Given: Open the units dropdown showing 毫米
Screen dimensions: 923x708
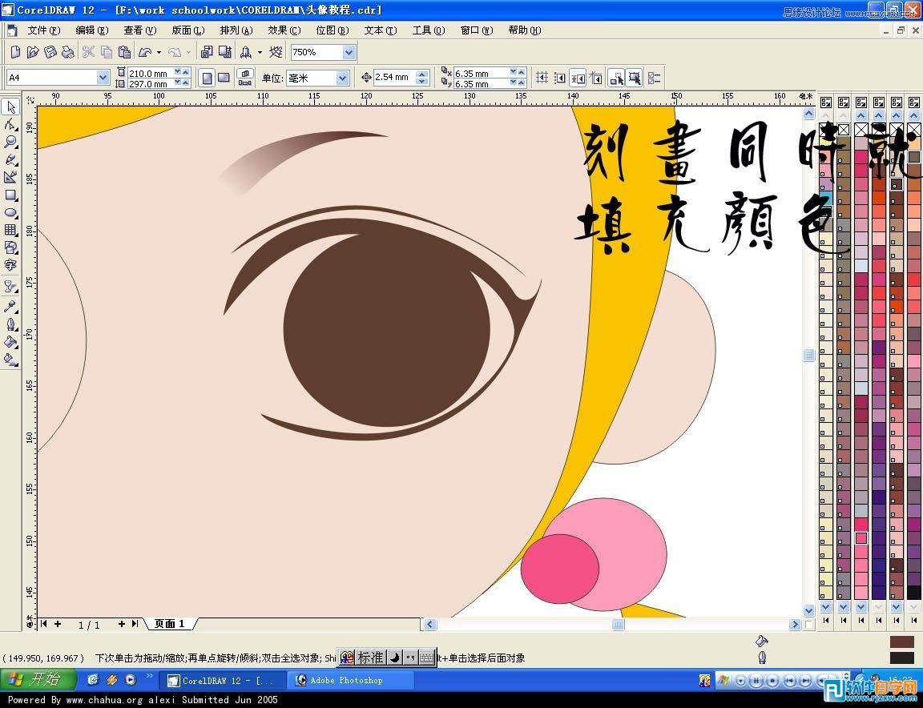Looking at the screenshot, I should click(342, 78).
